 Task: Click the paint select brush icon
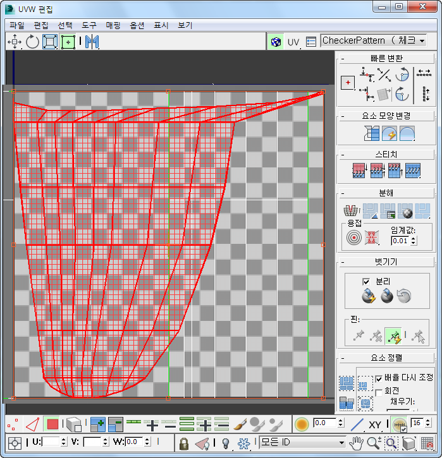[240, 425]
